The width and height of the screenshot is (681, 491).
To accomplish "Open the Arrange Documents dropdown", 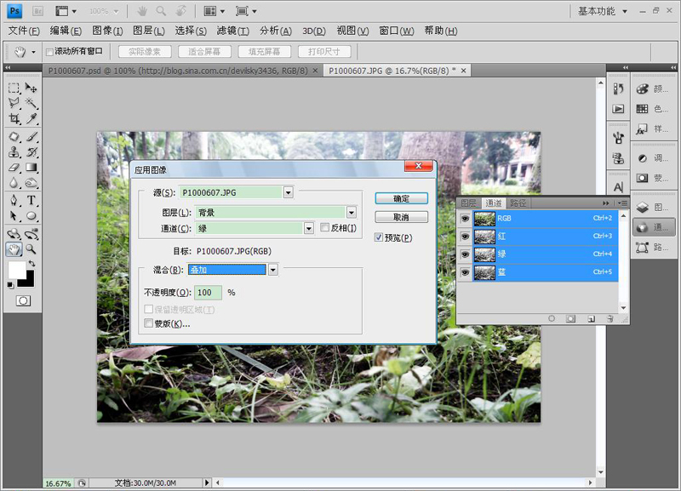I will pos(215,11).
